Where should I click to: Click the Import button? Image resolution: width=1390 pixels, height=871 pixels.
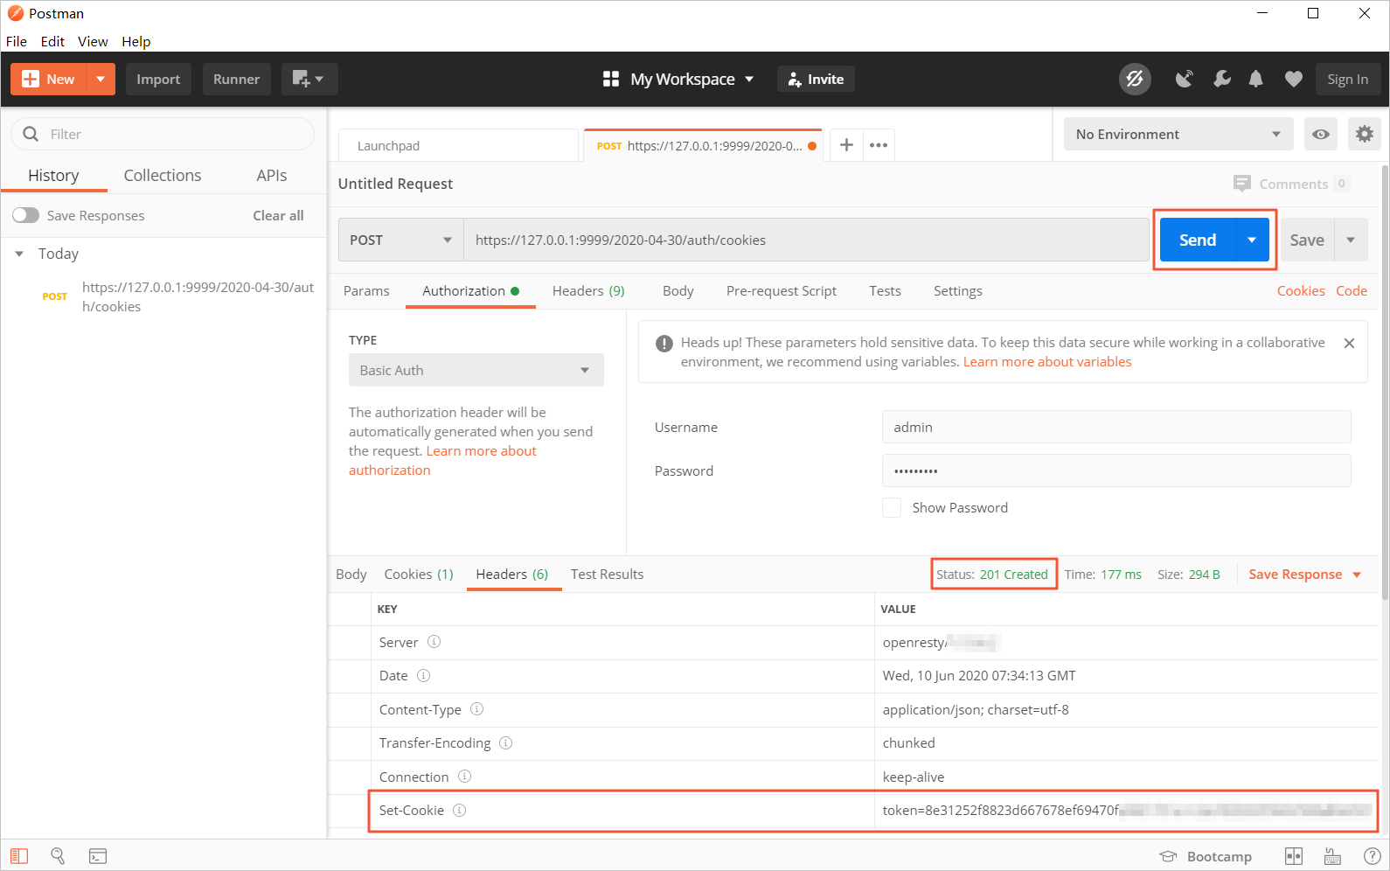(x=158, y=79)
